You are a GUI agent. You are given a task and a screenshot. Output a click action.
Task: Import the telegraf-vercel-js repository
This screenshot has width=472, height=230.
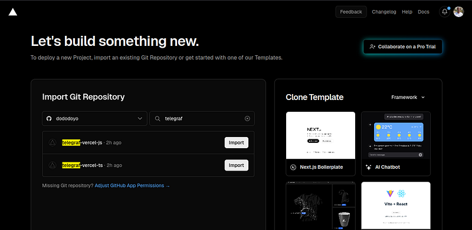[x=237, y=142]
